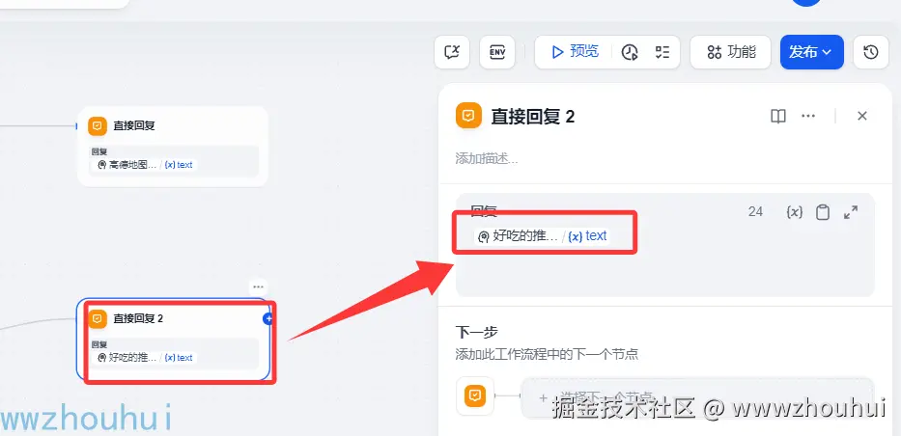901x436 pixels.
Task: Select the 直接回复 node on canvas
Action: click(x=173, y=146)
